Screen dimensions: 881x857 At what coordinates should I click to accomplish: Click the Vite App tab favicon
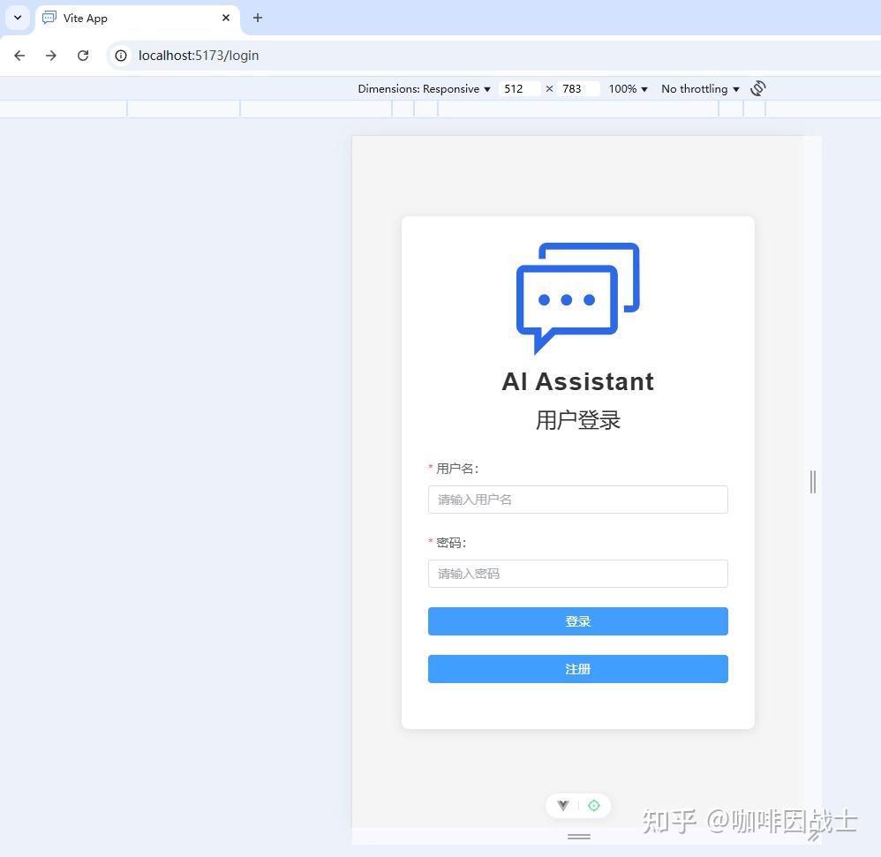[48, 18]
